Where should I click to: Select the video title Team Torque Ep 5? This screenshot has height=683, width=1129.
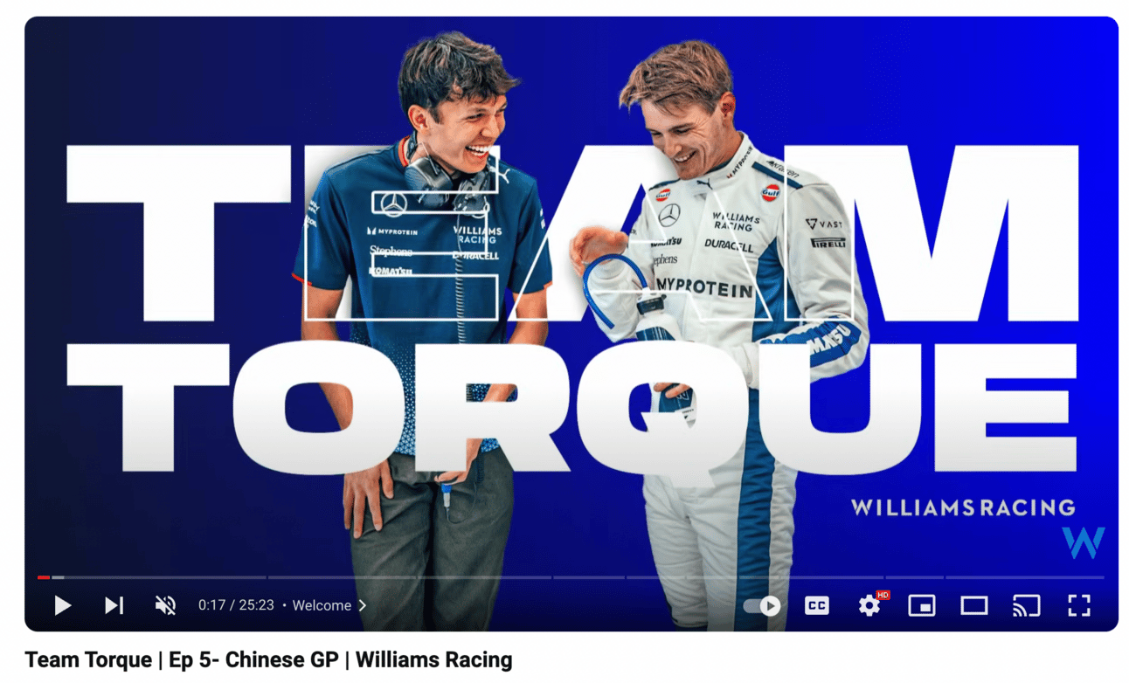point(268,659)
